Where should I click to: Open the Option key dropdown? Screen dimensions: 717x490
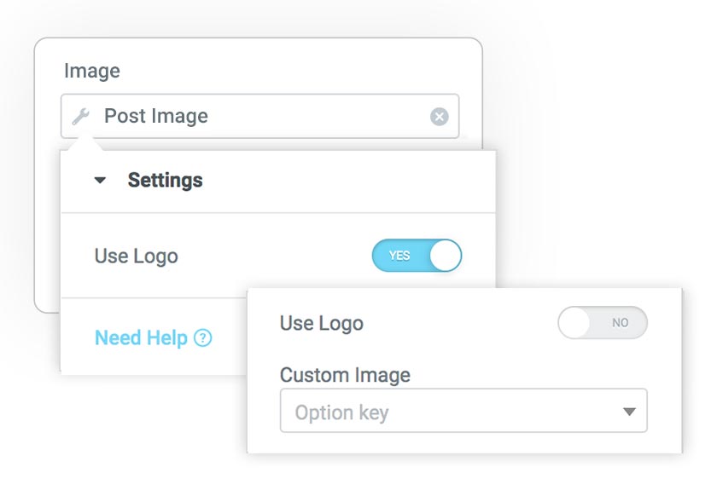[x=463, y=411]
